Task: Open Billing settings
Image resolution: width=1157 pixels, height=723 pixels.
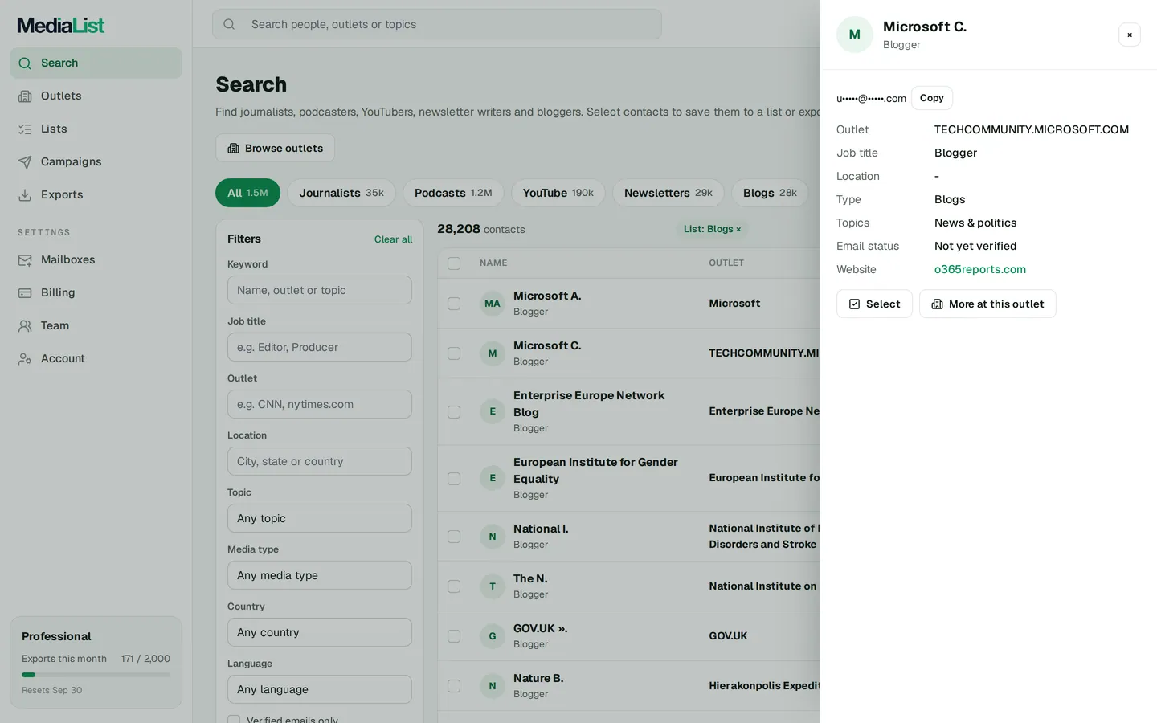Action: click(96, 292)
